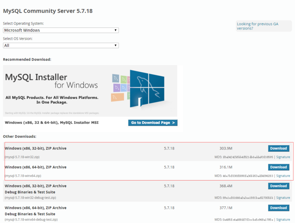
Task: Select the 'Windows (x86, 32-bit), ZIP Archive' title
Action: click(35, 148)
